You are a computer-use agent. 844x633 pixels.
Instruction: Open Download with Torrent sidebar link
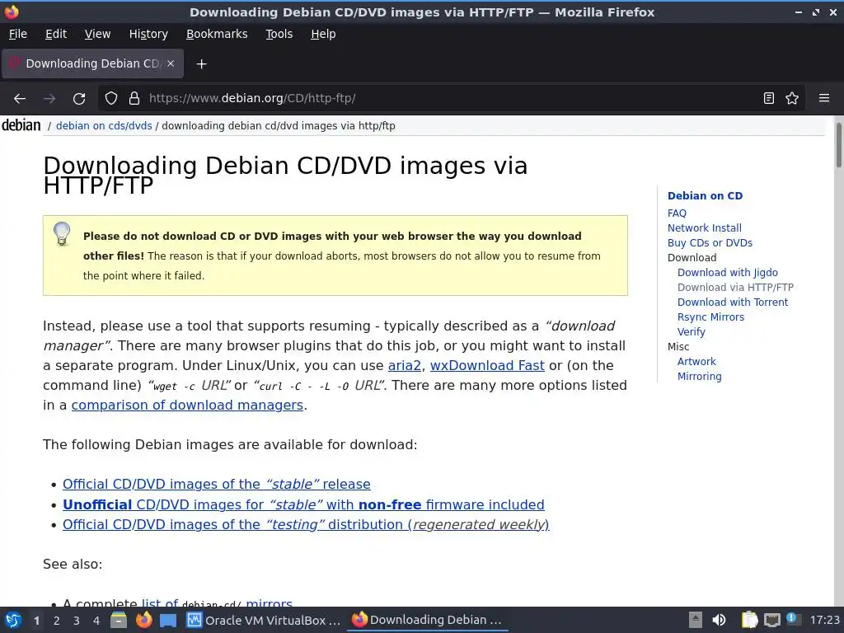click(x=733, y=302)
